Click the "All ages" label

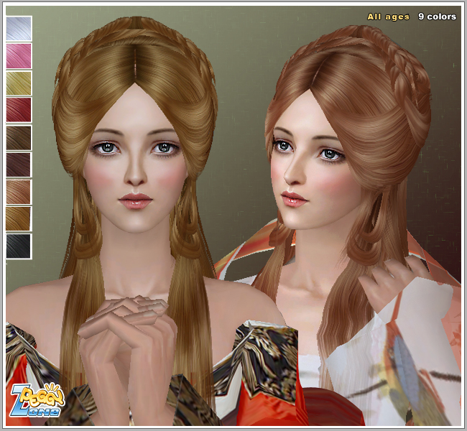tap(388, 17)
